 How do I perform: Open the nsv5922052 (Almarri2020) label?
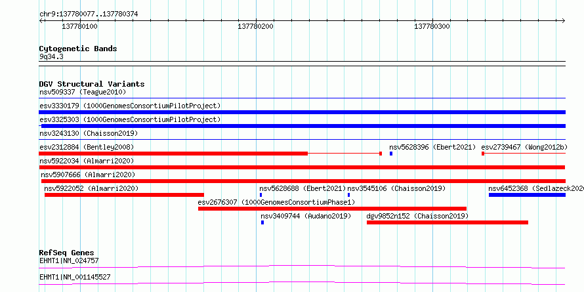(91, 188)
